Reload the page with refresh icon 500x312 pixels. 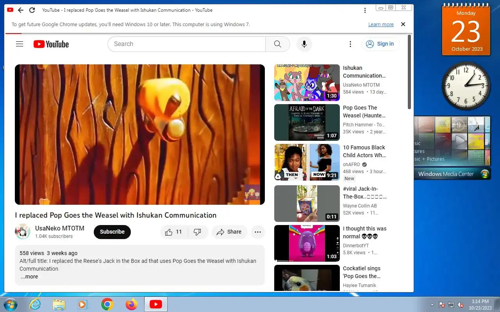[32, 10]
